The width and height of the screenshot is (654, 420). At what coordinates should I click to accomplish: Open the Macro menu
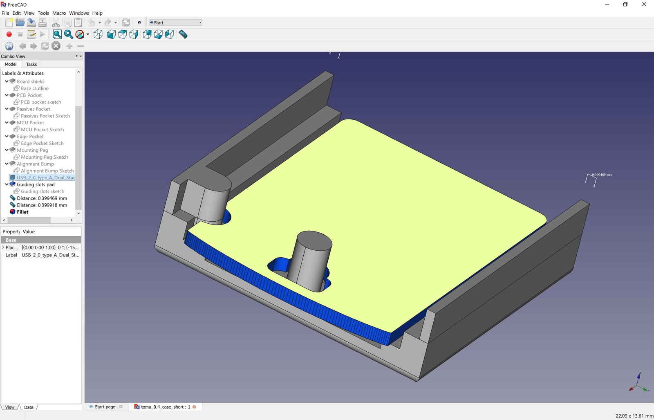[x=59, y=13]
